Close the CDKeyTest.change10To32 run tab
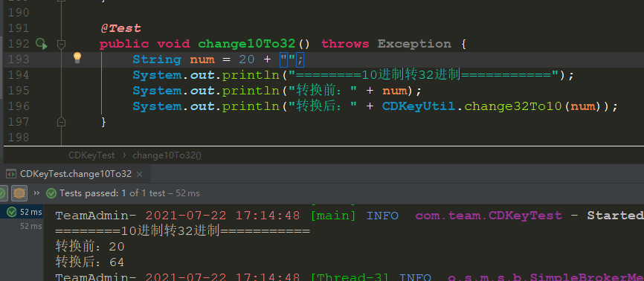The width and height of the screenshot is (644, 281). click(x=139, y=174)
